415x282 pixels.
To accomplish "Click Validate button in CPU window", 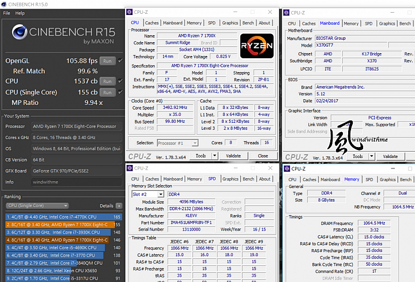I will tap(233, 156).
